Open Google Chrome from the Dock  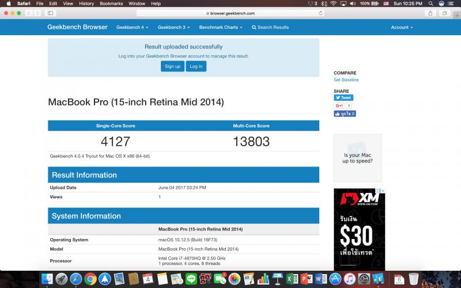pos(90,279)
